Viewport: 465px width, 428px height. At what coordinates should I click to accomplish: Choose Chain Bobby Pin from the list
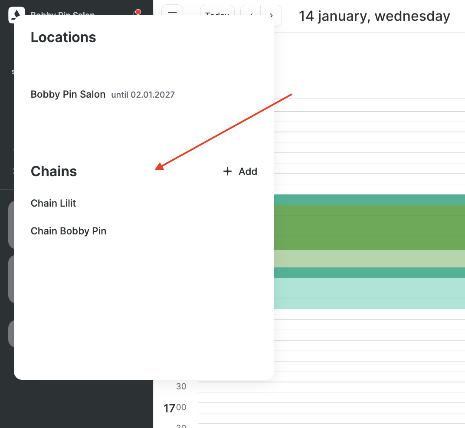pyautogui.click(x=69, y=231)
